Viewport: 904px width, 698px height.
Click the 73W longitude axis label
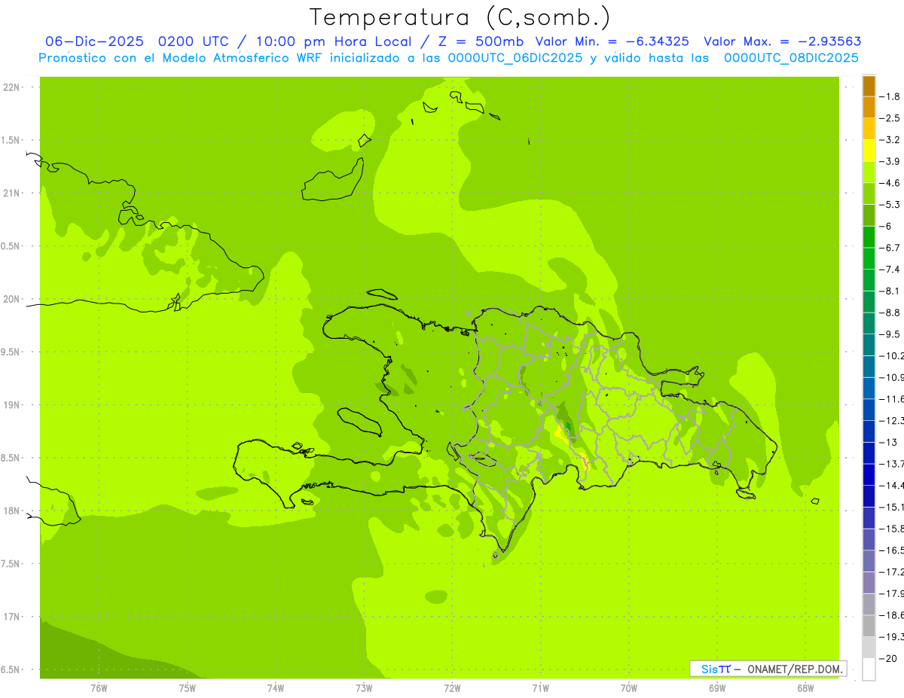[x=364, y=688]
